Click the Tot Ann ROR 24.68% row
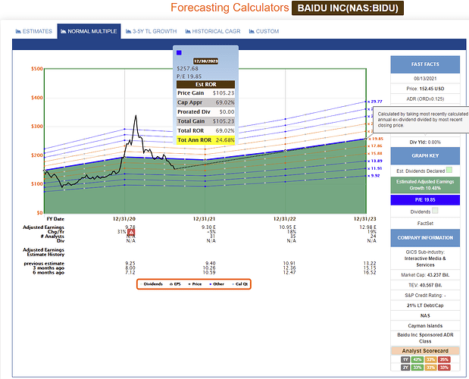Image resolution: width=469 pixels, height=379 pixels. point(206,140)
